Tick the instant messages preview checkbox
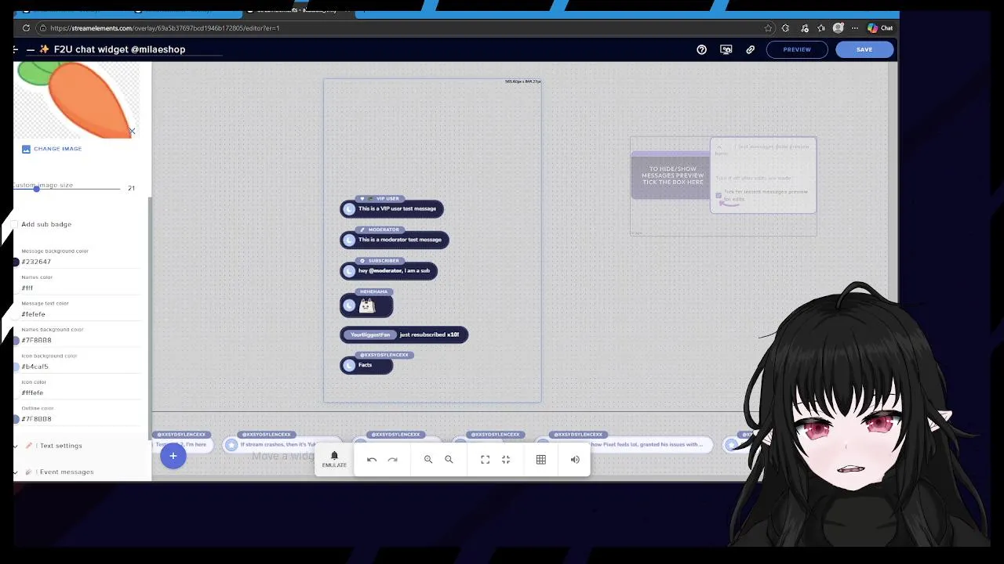The image size is (1004, 564). pyautogui.click(x=718, y=195)
